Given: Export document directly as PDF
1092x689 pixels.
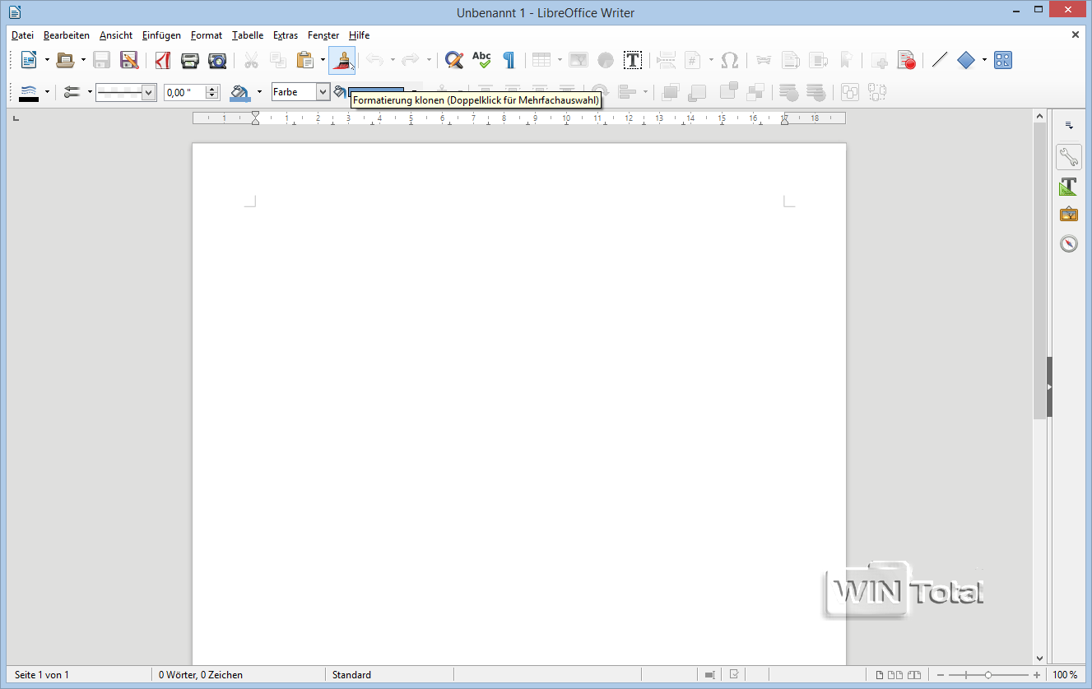Looking at the screenshot, I should pyautogui.click(x=163, y=60).
